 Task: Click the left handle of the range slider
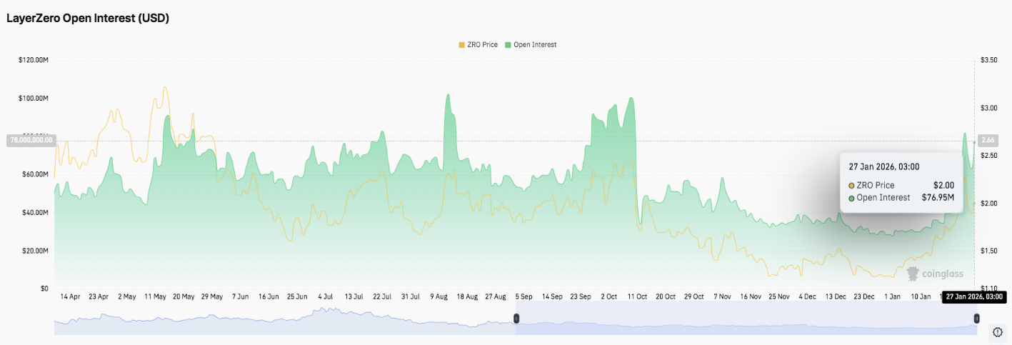[516, 318]
